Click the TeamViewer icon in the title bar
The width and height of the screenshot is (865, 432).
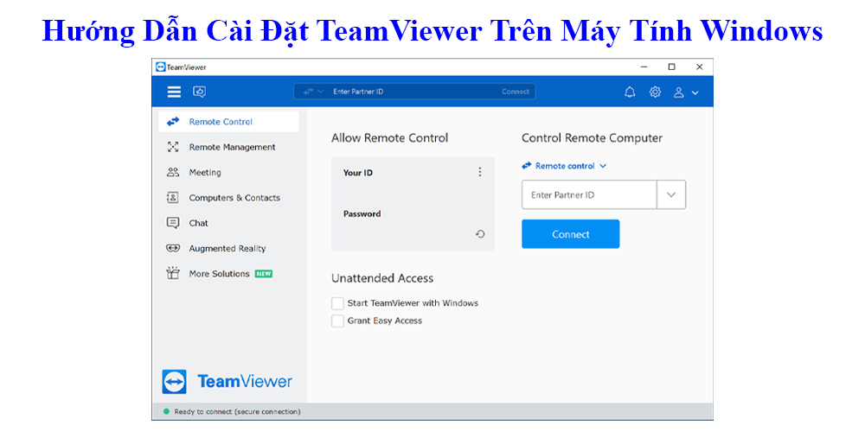pos(161,67)
